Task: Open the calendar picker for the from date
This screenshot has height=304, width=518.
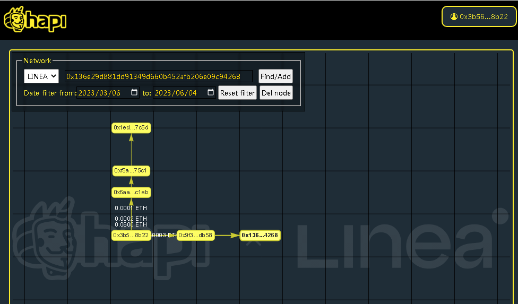Action: [x=134, y=92]
